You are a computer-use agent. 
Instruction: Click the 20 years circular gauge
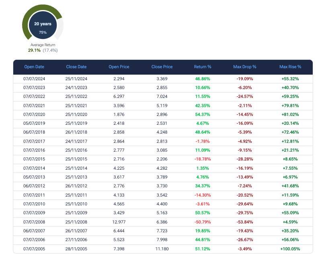[x=43, y=22]
